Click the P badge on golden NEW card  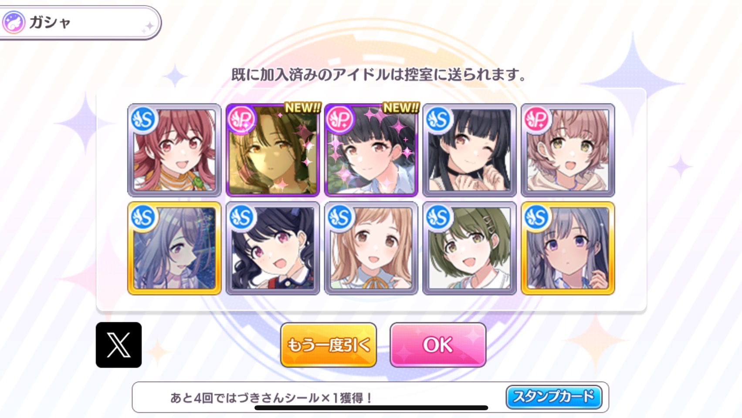coord(242,119)
